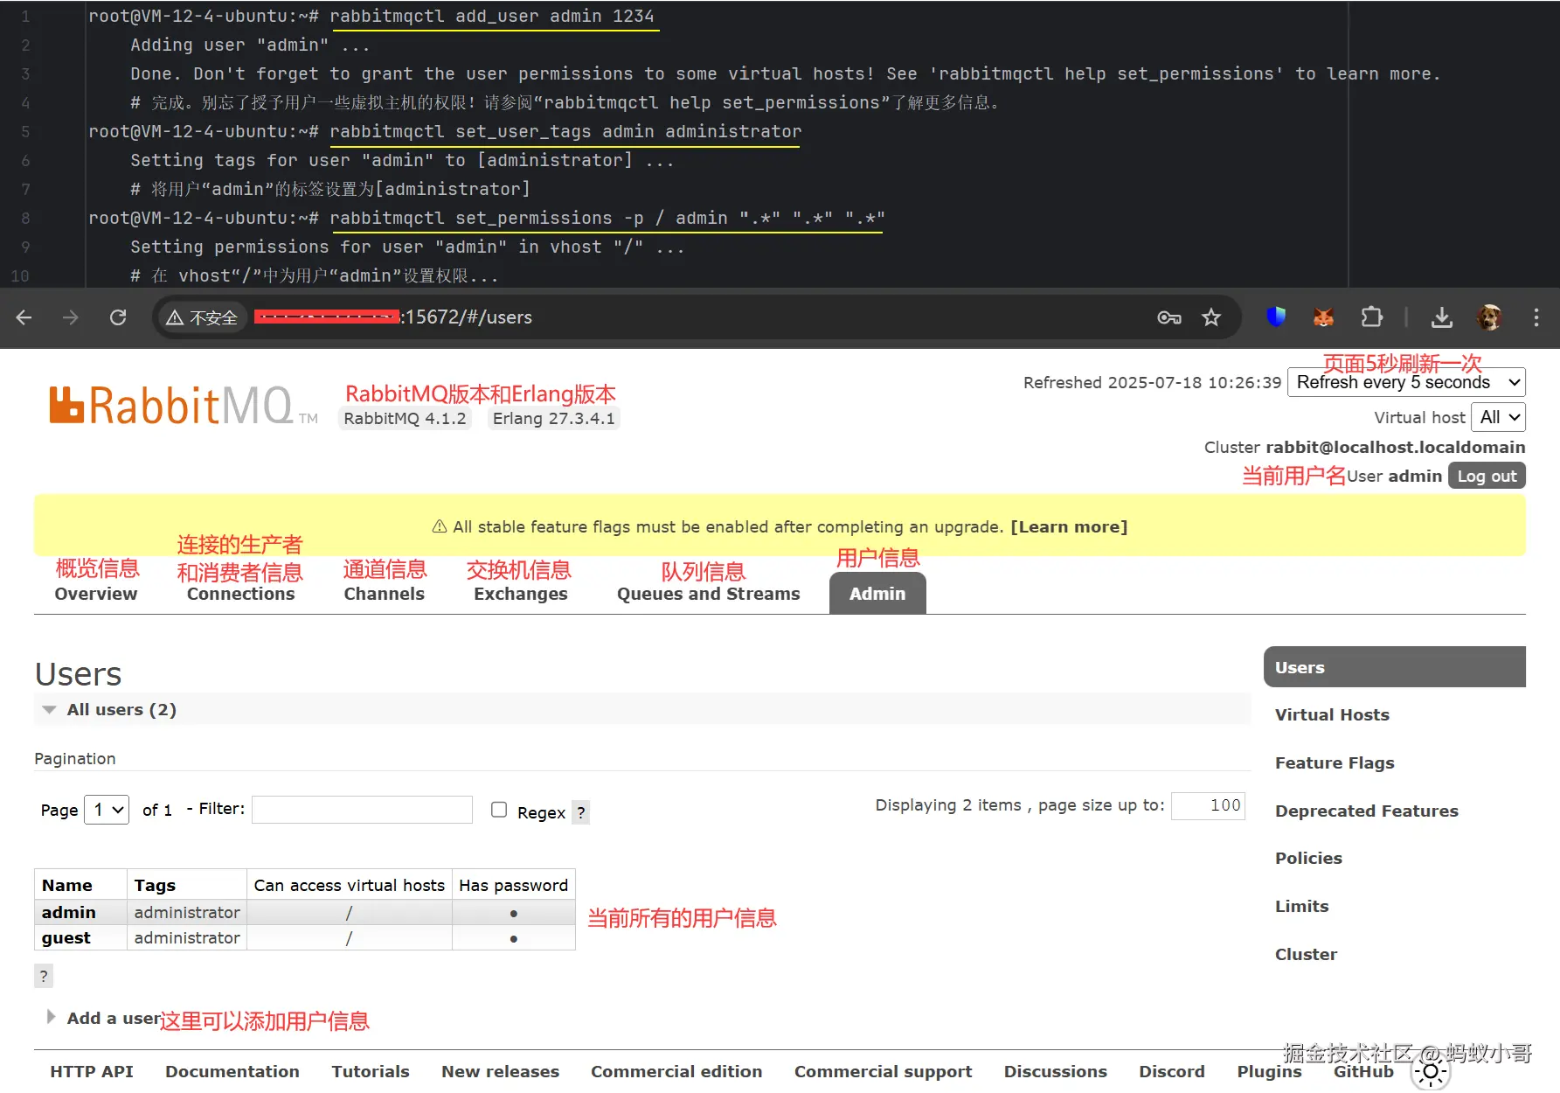Go forward in browser history

coord(71,317)
